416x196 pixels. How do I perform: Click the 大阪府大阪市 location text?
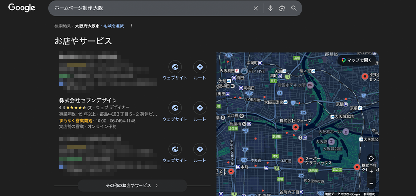tap(88, 26)
